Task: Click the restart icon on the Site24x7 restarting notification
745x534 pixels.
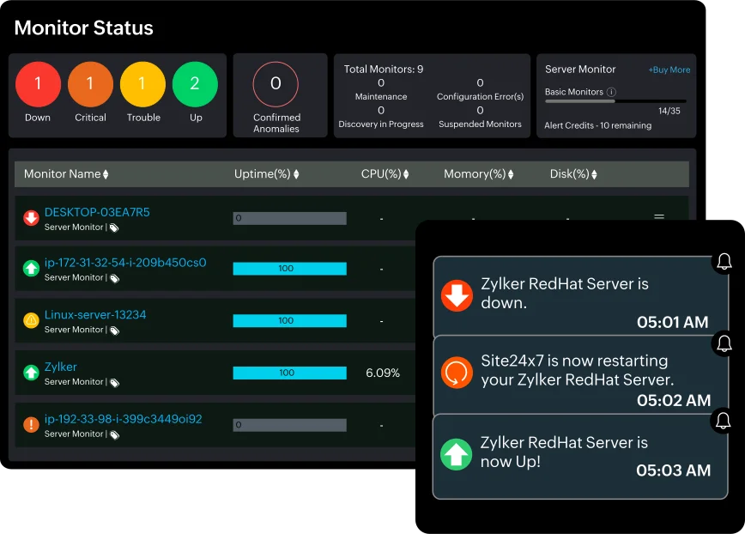Action: point(457,373)
